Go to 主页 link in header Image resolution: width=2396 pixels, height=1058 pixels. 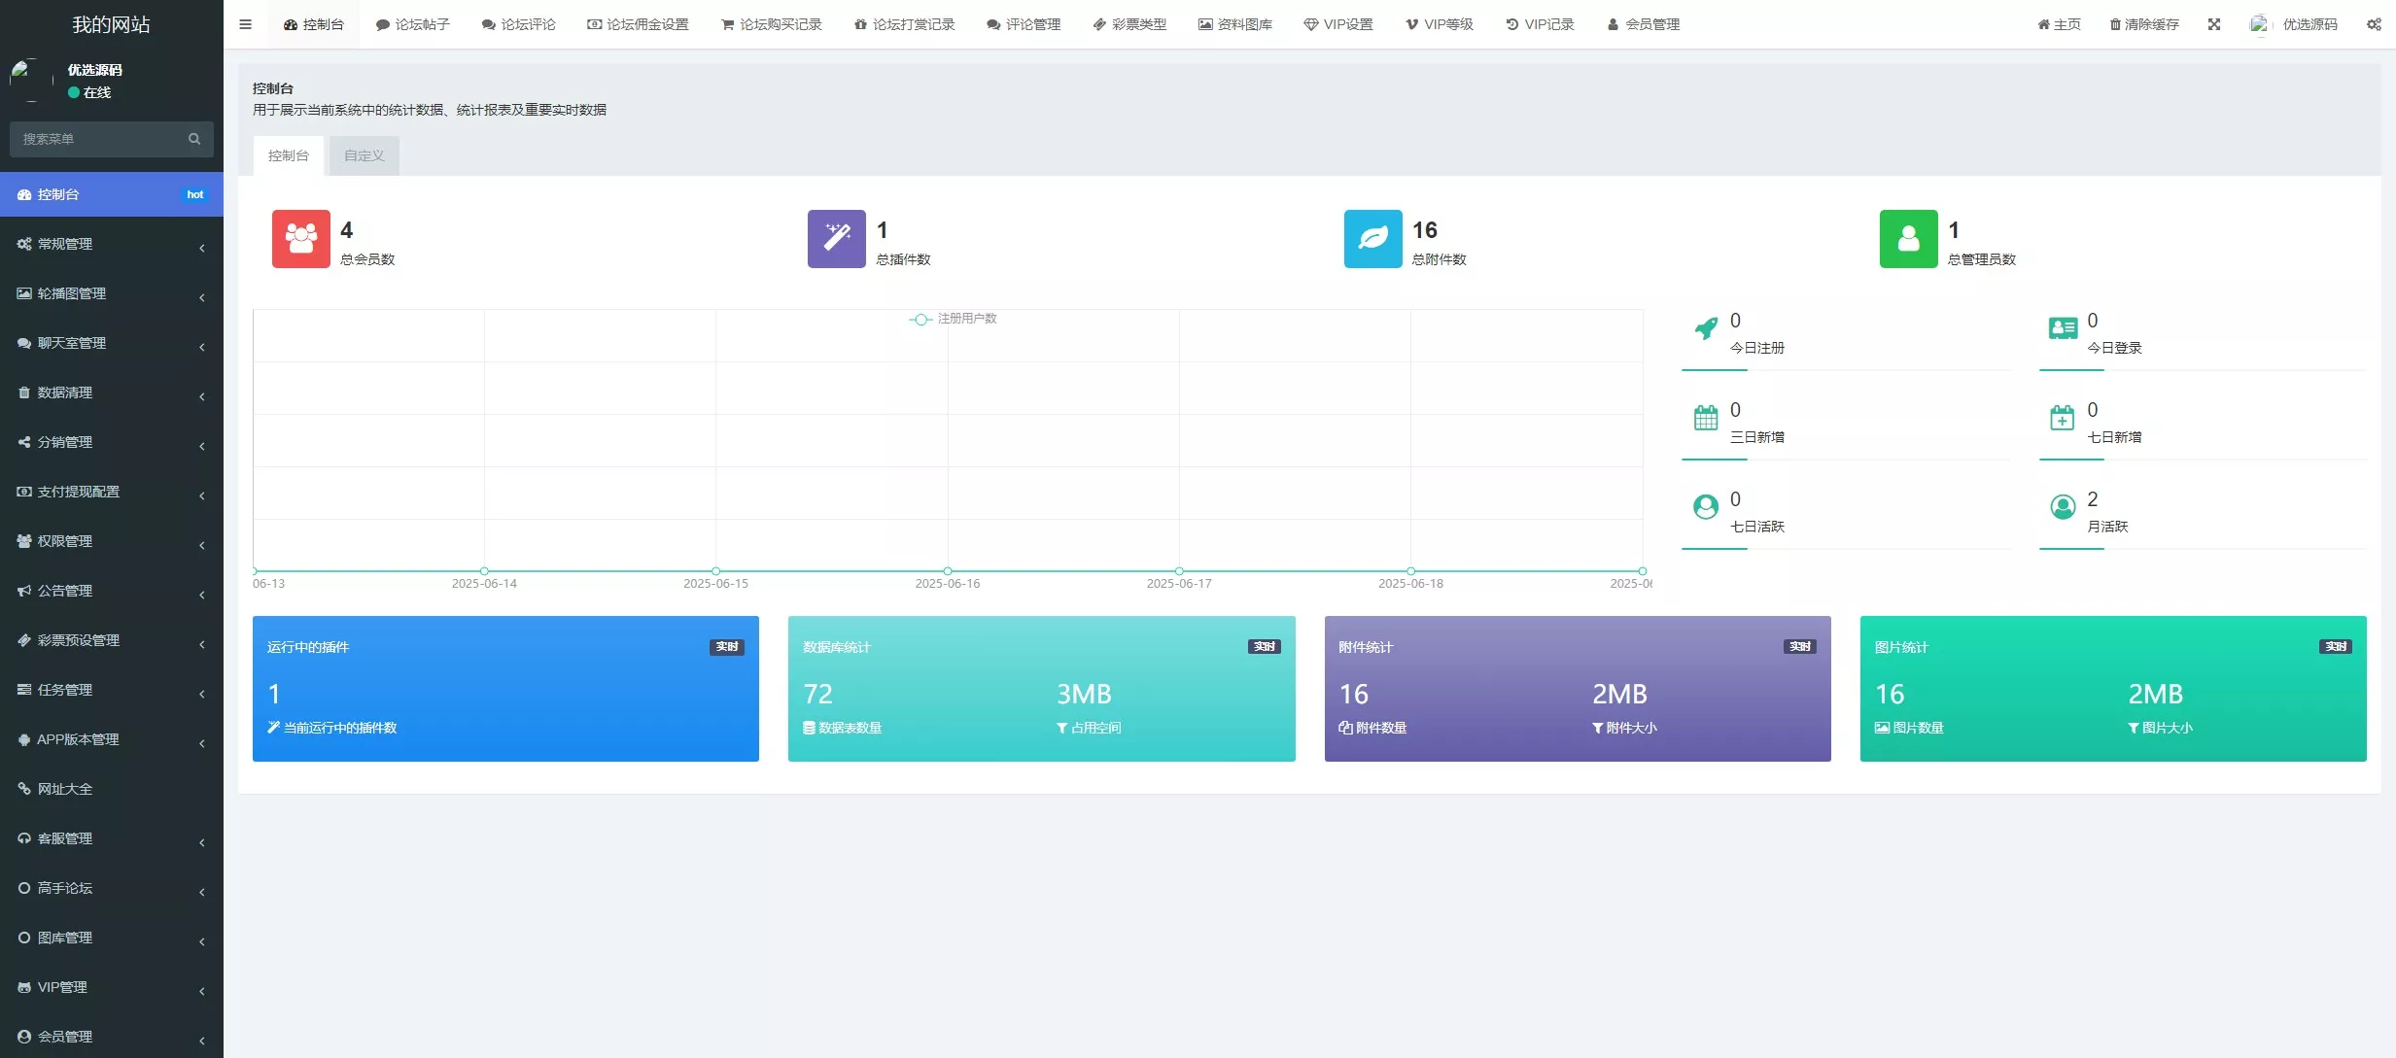point(2059,24)
